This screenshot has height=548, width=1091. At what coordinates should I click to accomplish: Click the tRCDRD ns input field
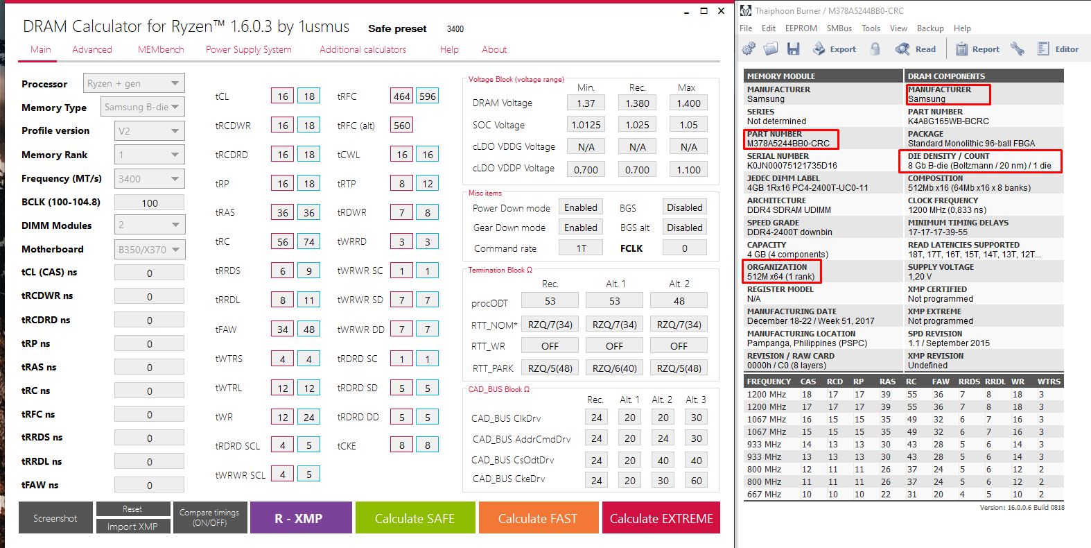coord(150,320)
